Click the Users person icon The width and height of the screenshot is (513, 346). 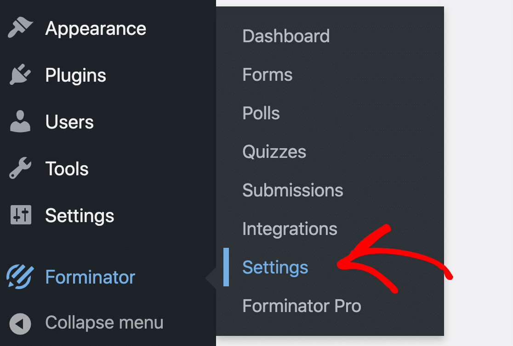point(19,122)
